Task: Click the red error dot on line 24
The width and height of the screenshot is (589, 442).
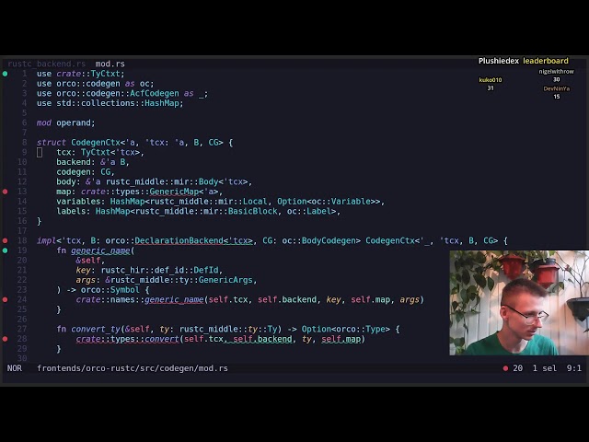Action: [x=5, y=299]
